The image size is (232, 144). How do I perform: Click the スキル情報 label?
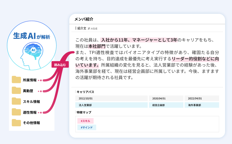(31, 102)
